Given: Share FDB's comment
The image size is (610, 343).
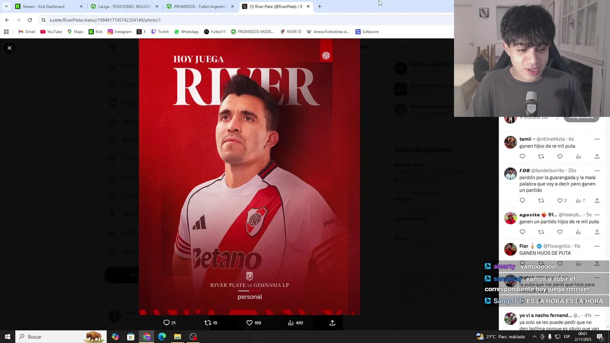Looking at the screenshot, I should click(x=597, y=201).
